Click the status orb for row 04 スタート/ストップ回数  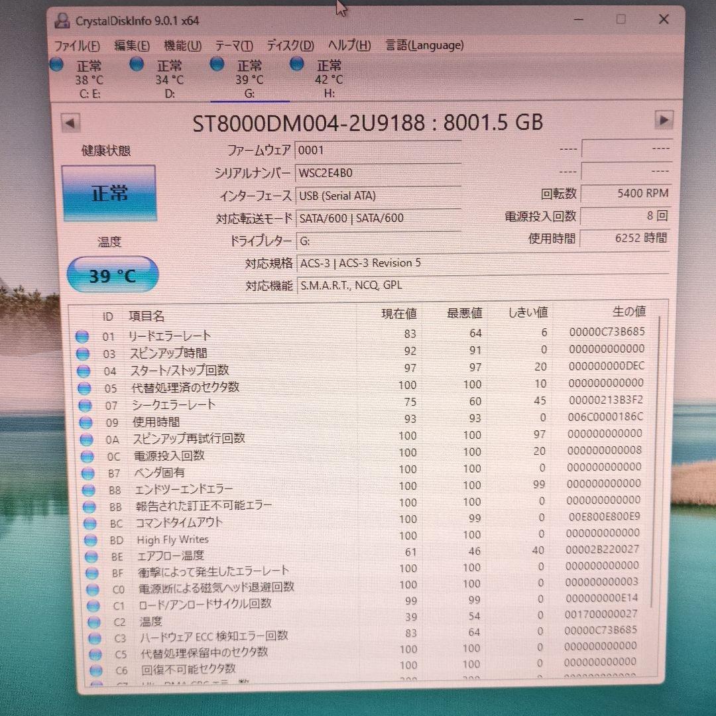(84, 371)
